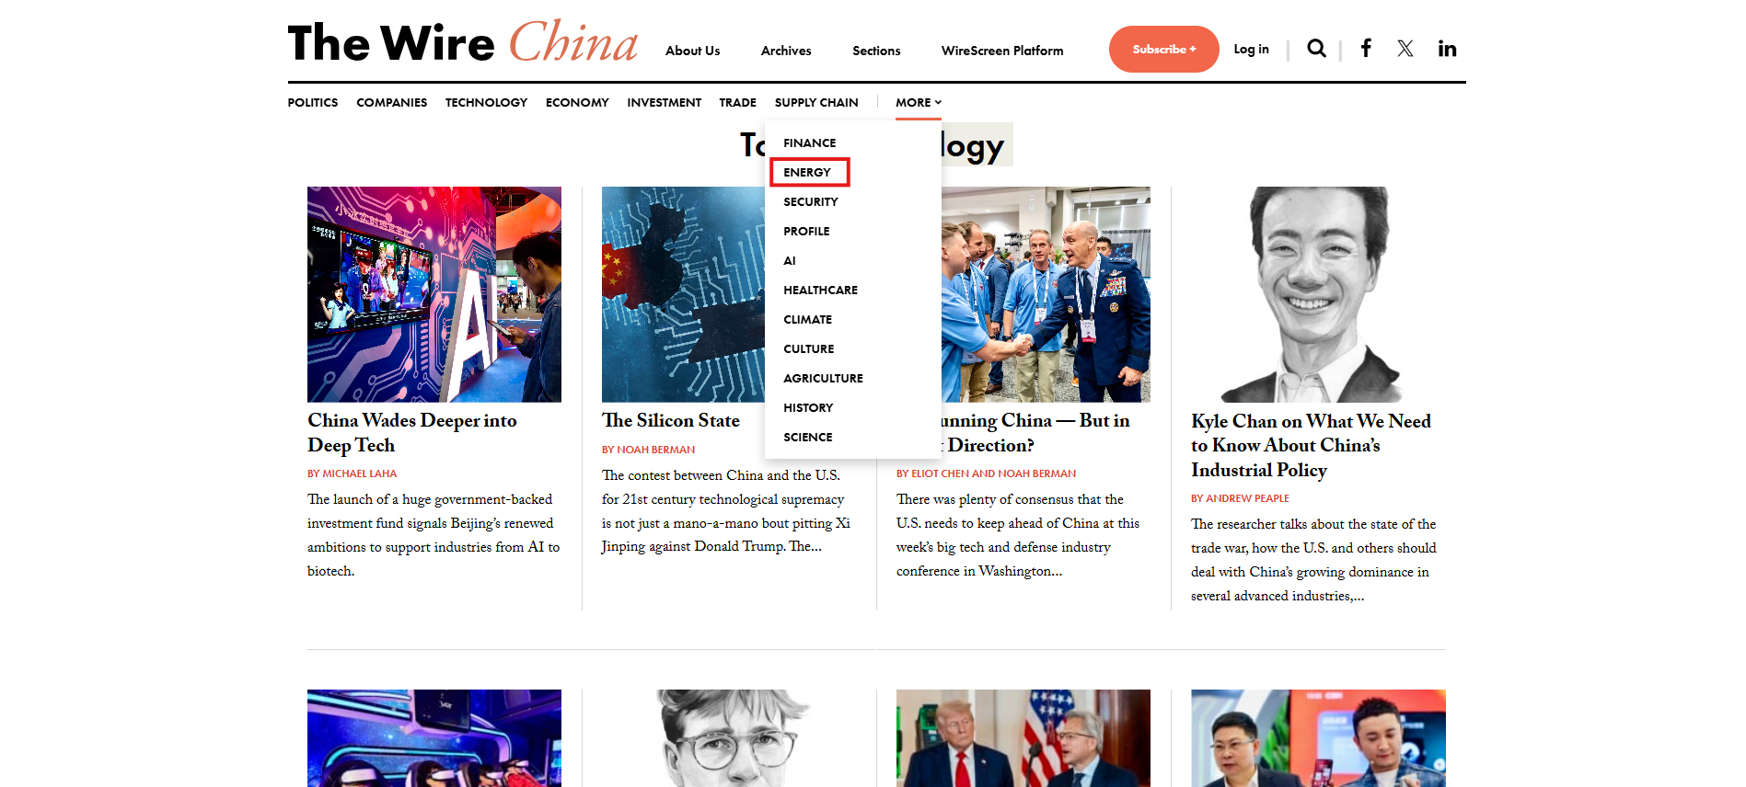Visit the Facebook page icon
This screenshot has width=1746, height=787.
coord(1366,49)
